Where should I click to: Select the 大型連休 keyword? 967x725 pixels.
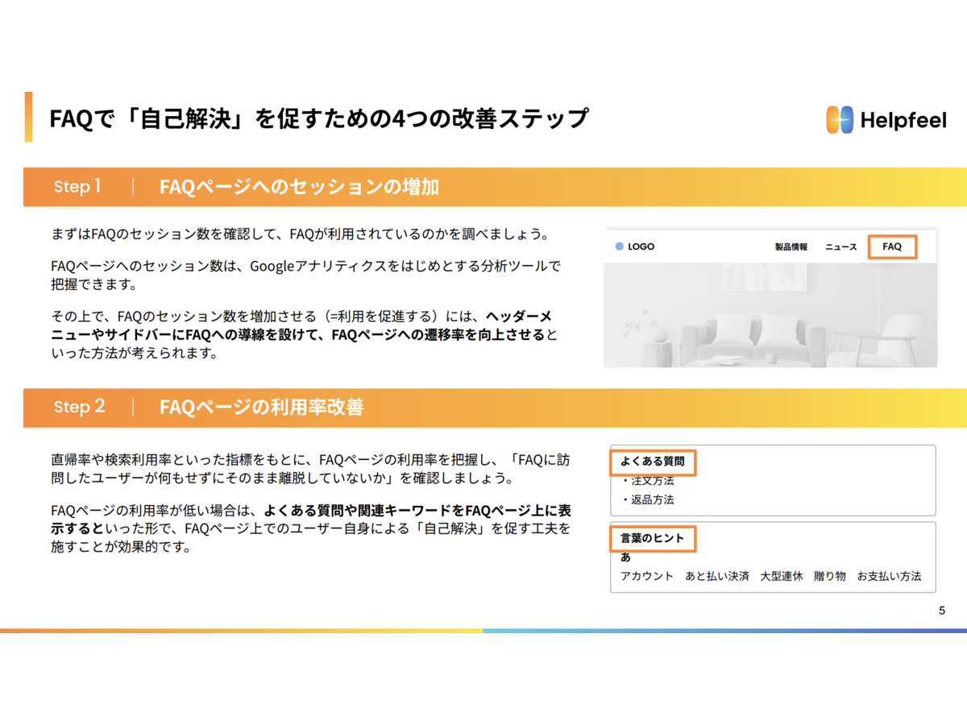coord(781,576)
